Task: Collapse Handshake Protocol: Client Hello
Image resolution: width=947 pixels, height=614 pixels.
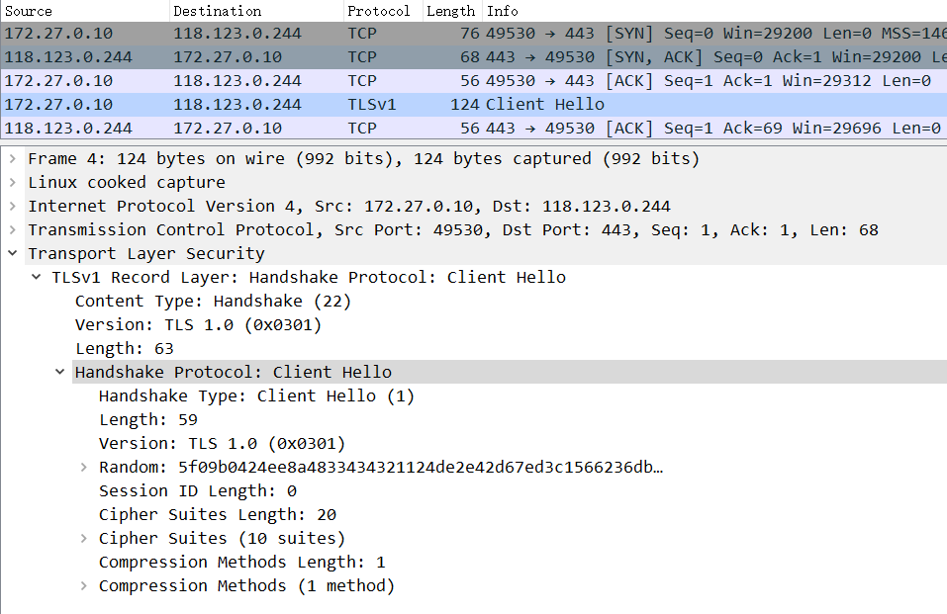Action: tap(60, 372)
